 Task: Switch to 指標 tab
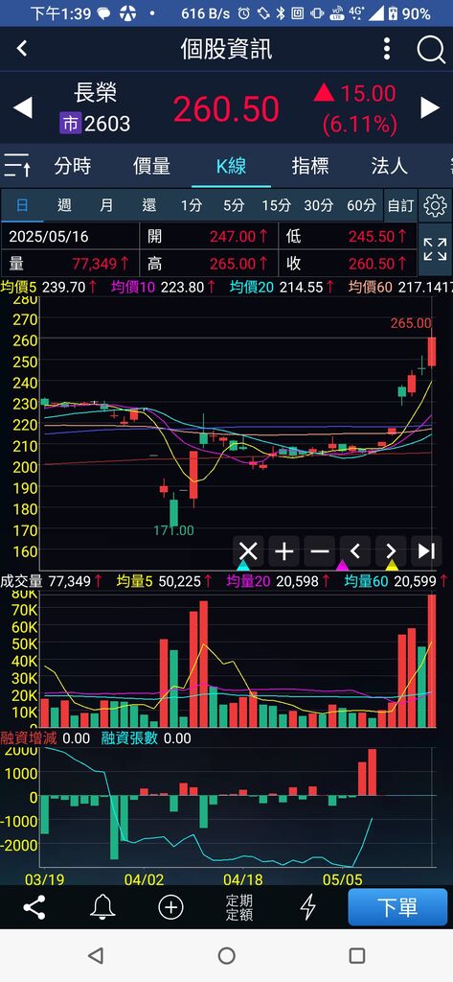point(310,166)
